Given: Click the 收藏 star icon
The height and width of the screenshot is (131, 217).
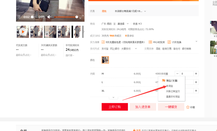Looking at the screenshot, I should point(188,107).
